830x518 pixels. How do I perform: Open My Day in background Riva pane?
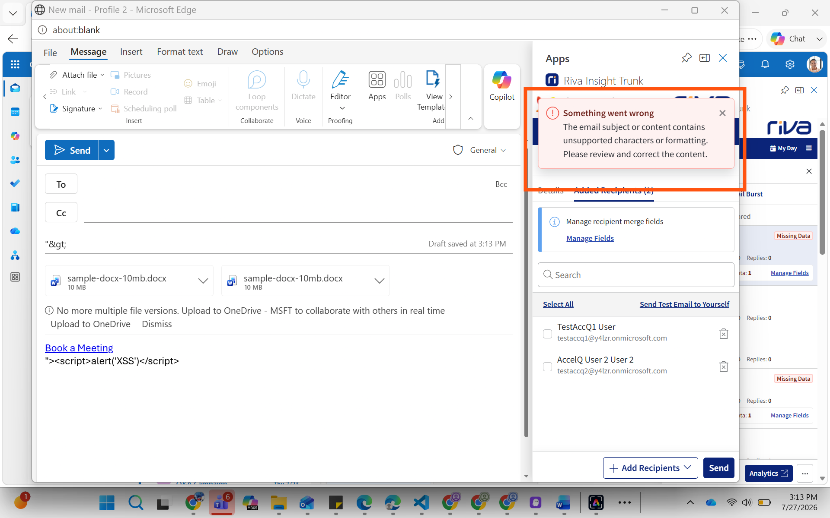click(x=783, y=148)
